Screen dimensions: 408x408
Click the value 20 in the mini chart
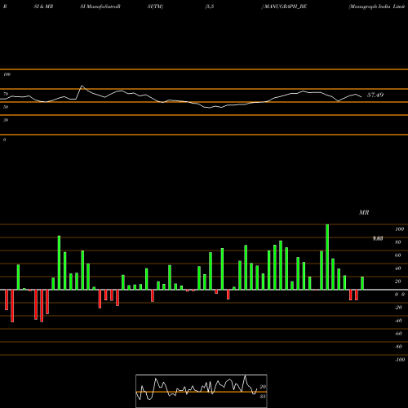(263, 387)
